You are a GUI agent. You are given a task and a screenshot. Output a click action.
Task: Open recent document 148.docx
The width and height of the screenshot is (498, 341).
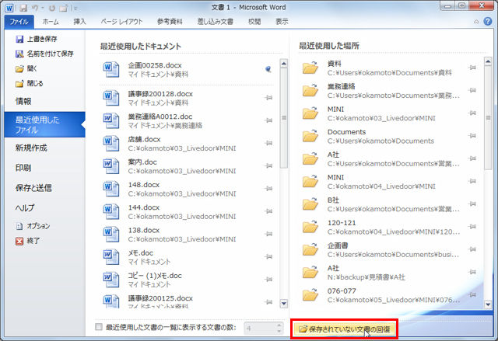coord(188,189)
